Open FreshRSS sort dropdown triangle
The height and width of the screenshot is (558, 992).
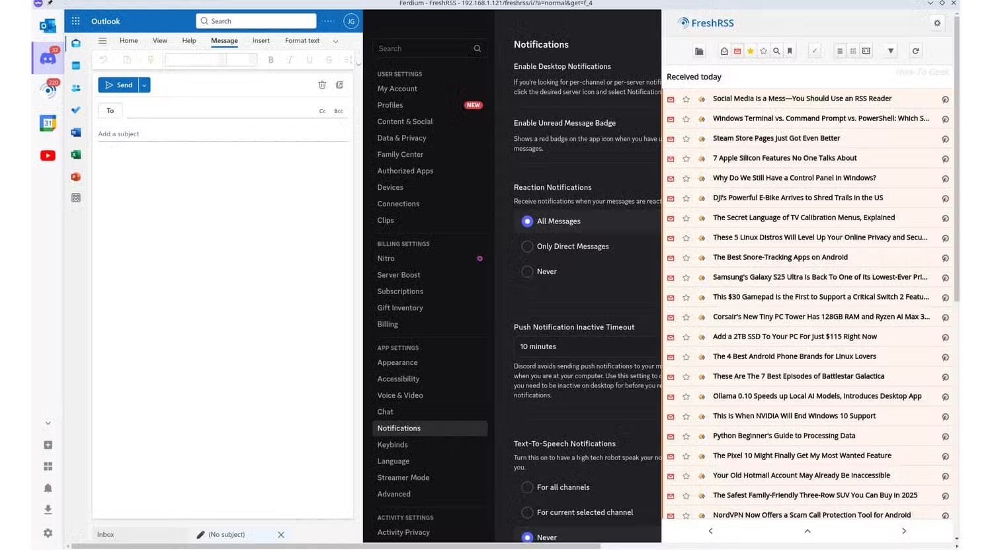point(891,51)
